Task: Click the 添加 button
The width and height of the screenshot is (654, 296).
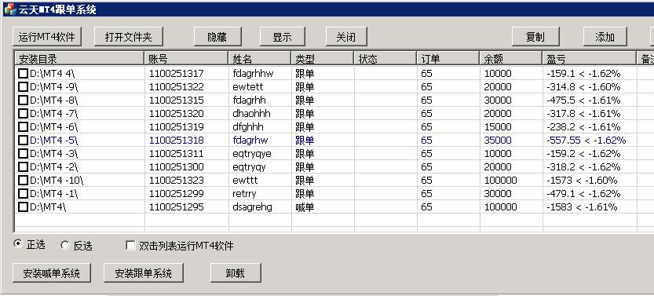Action: 605,37
